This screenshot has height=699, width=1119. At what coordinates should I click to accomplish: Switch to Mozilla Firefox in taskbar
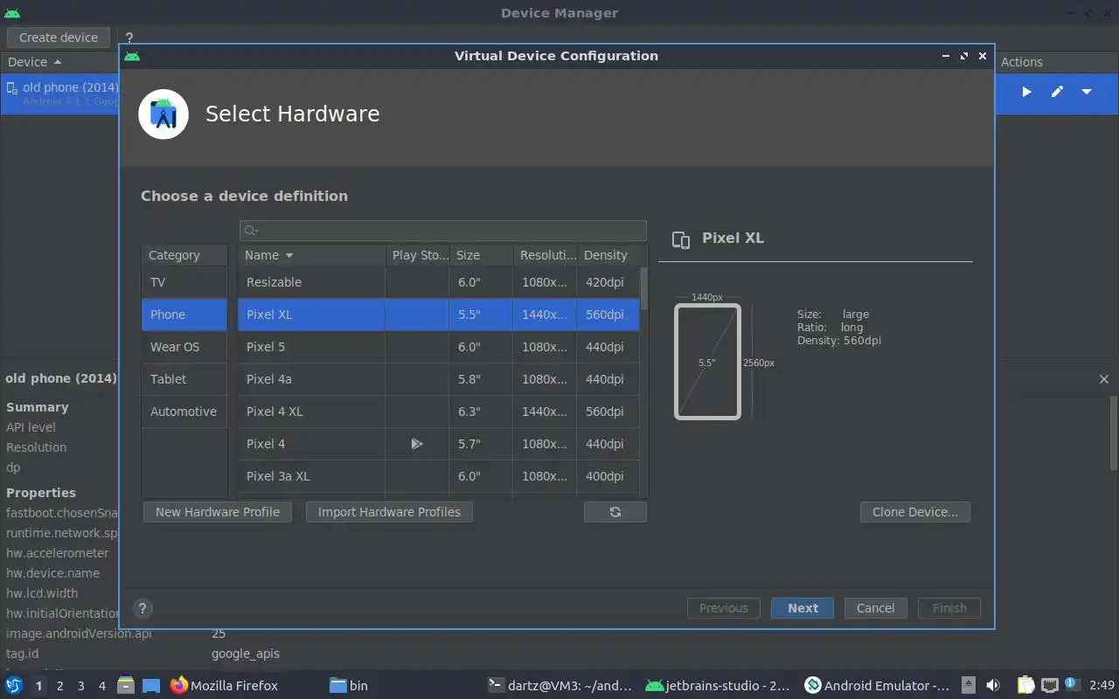[225, 686]
